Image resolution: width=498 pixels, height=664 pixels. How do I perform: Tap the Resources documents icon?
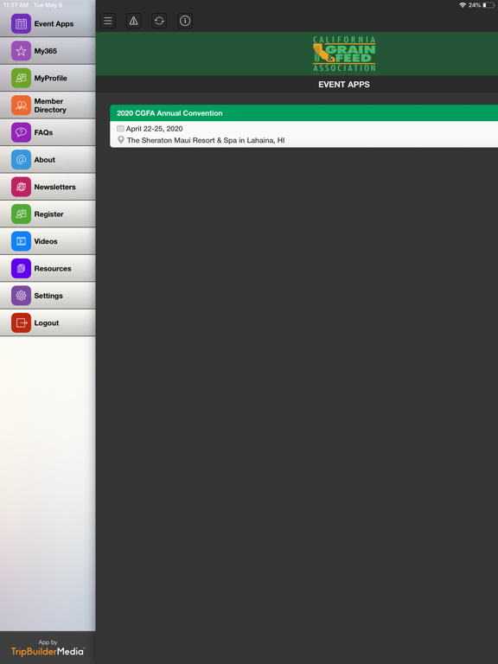[21, 269]
